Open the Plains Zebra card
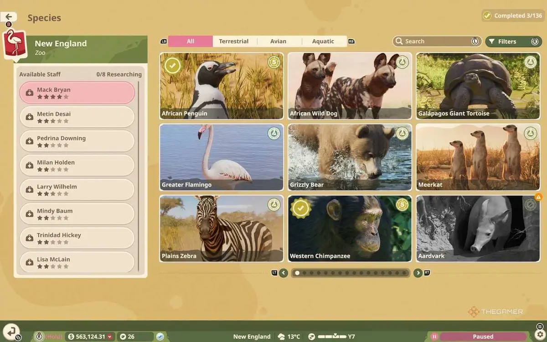The height and width of the screenshot is (342, 547). pyautogui.click(x=222, y=228)
